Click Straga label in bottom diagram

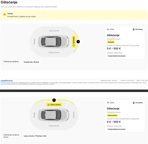34,115
